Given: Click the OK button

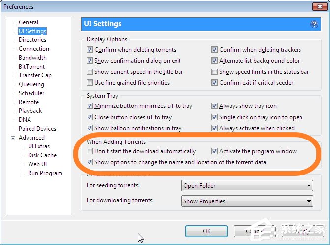Looking at the screenshot, I should (207, 231).
